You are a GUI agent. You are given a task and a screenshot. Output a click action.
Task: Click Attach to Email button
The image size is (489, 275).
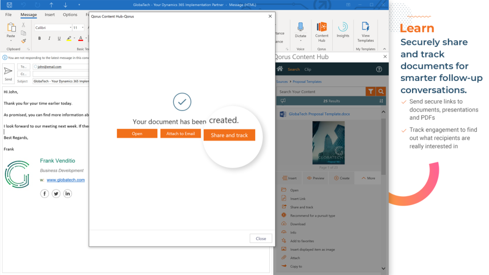[x=180, y=133]
